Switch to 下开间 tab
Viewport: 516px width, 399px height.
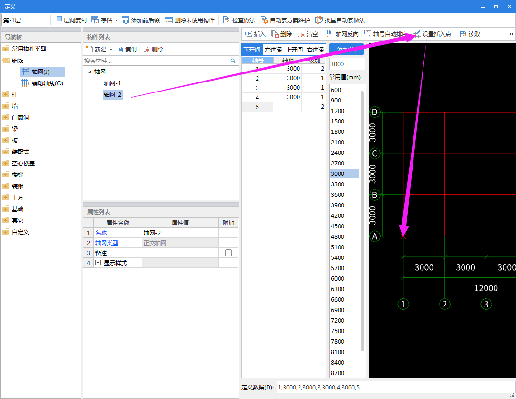point(252,50)
